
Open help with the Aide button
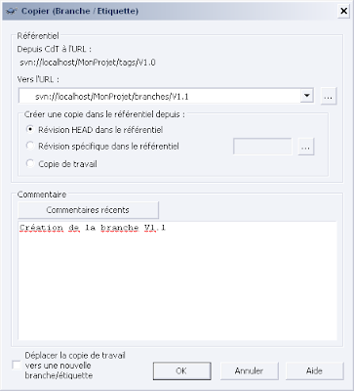[x=314, y=370]
